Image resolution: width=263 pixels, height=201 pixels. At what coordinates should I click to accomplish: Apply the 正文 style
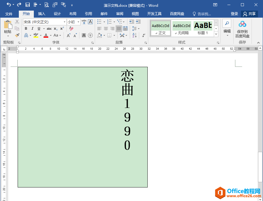161,28
